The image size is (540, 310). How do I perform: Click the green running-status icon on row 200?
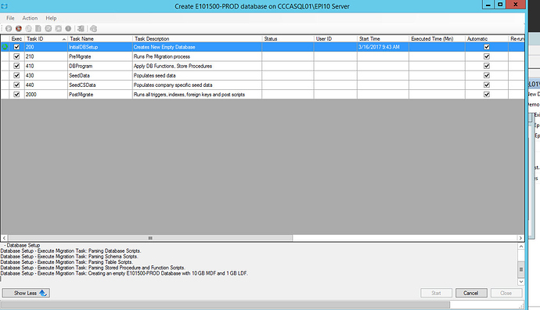coord(5,47)
